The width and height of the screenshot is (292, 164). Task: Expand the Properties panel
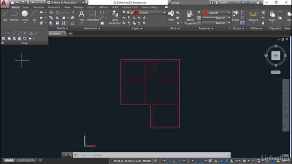[x=206, y=28]
